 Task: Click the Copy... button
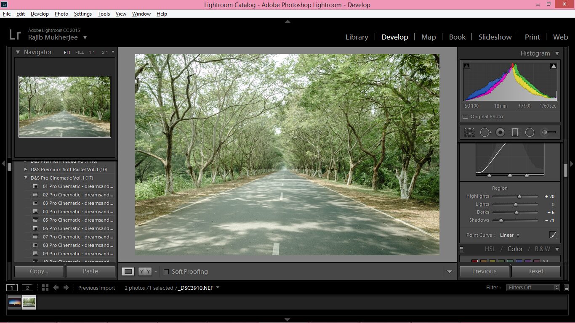coord(39,271)
